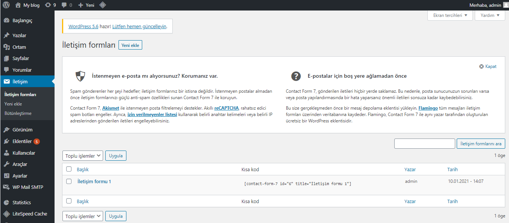Viewport: 509px width, 223px height.
Task: Select İletişim formları submenu item
Action: click(20, 95)
